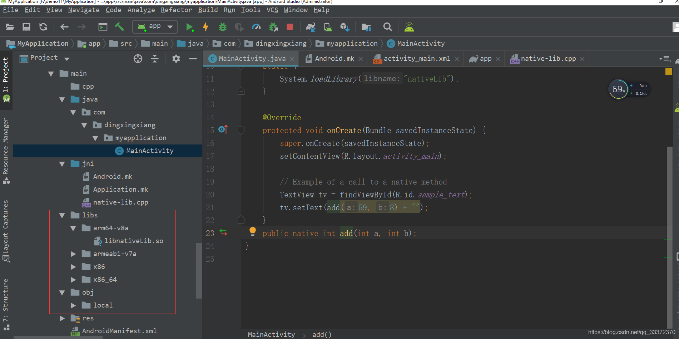Viewport: 679px width, 339px height.
Task: Toggle the Resource Manager sidebar button
Action: pos(6,151)
